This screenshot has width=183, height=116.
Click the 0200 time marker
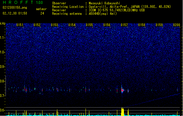(177, 25)
